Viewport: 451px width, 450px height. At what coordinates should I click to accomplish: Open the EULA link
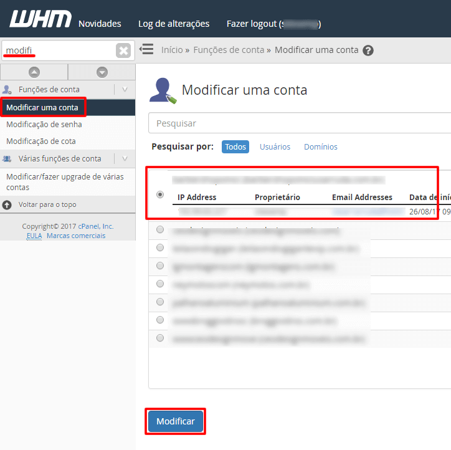pos(34,236)
